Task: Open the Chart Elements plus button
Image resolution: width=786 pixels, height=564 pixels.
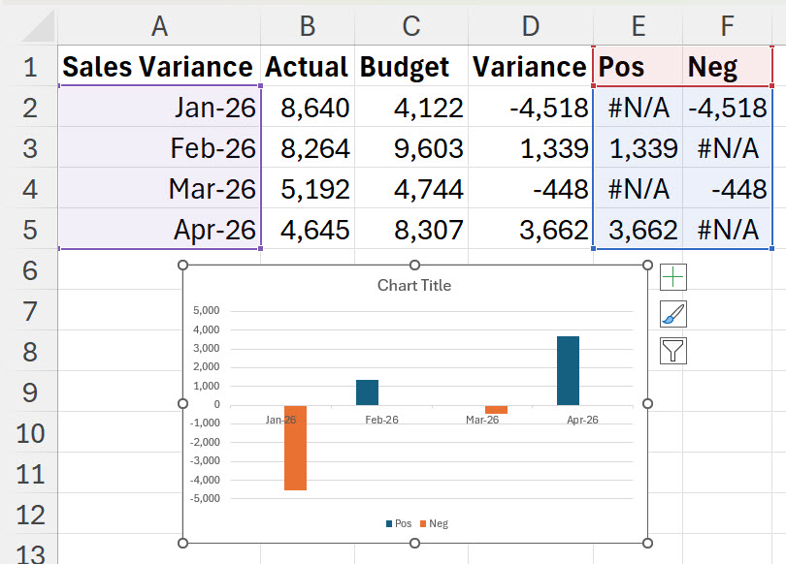Action: tap(672, 277)
